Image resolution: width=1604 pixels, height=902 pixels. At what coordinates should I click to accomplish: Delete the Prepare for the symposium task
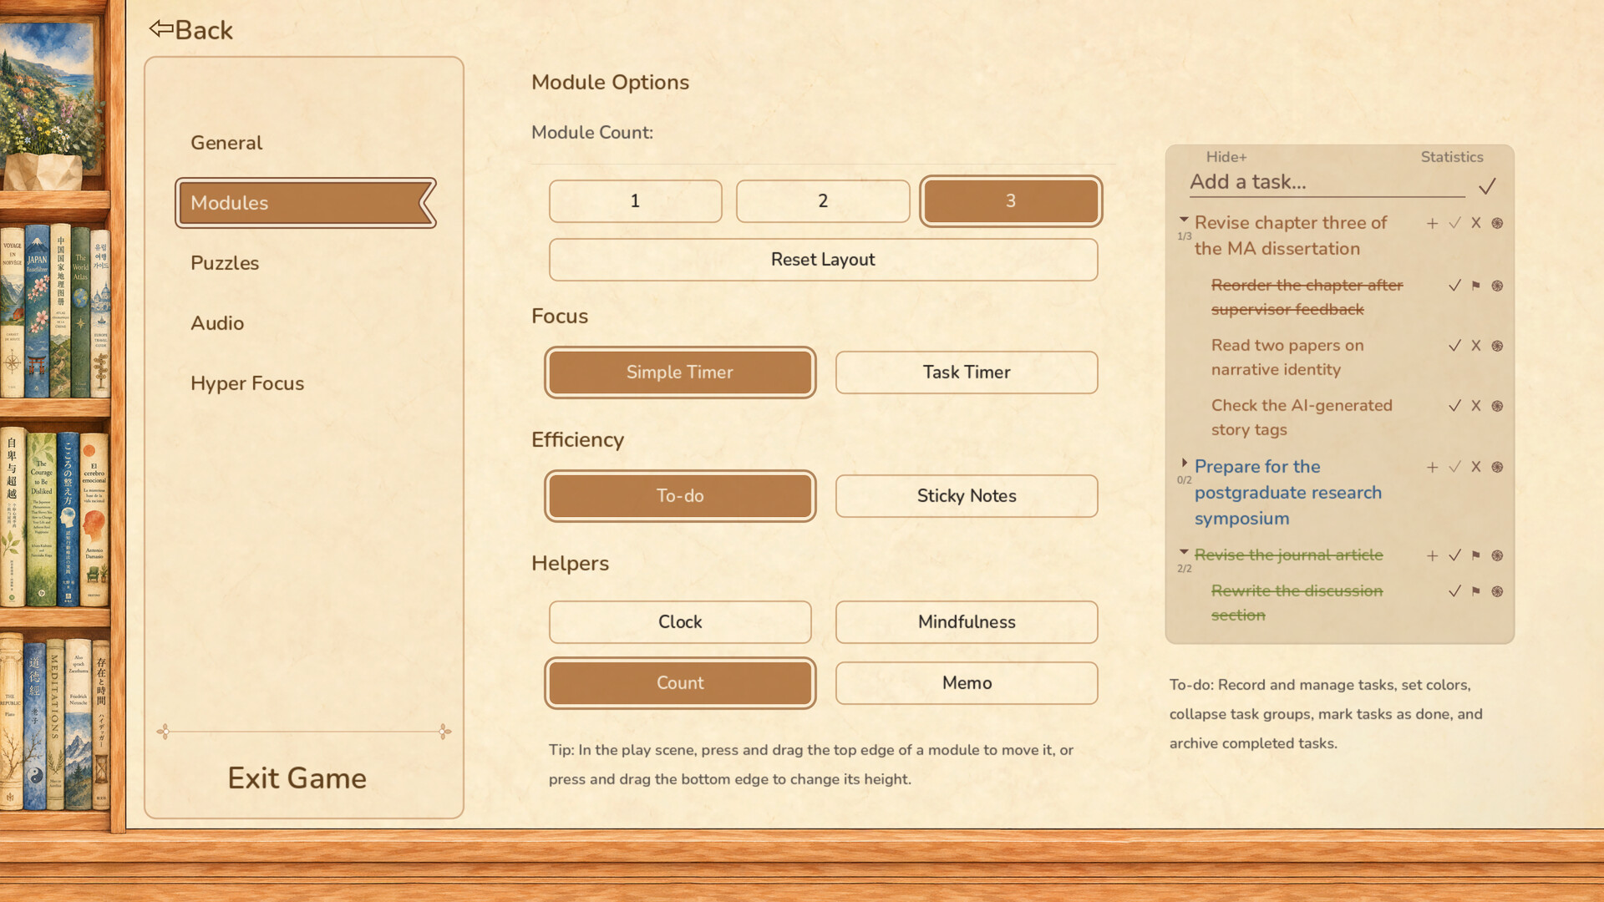click(x=1475, y=467)
